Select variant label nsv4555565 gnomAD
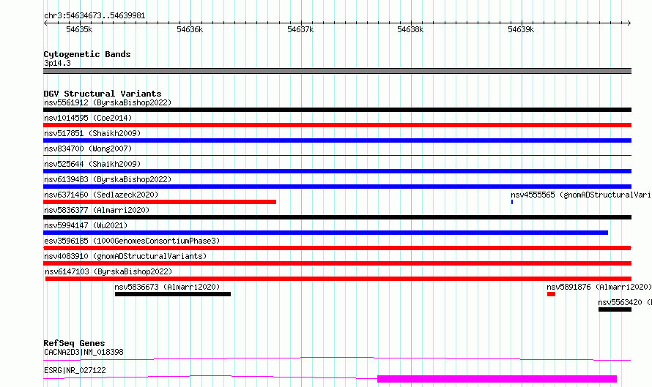 pos(581,195)
